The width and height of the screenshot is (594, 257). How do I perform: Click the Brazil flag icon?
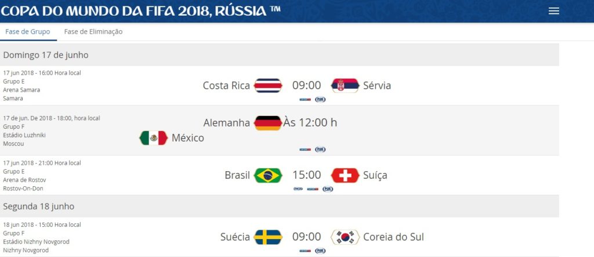[268, 176]
